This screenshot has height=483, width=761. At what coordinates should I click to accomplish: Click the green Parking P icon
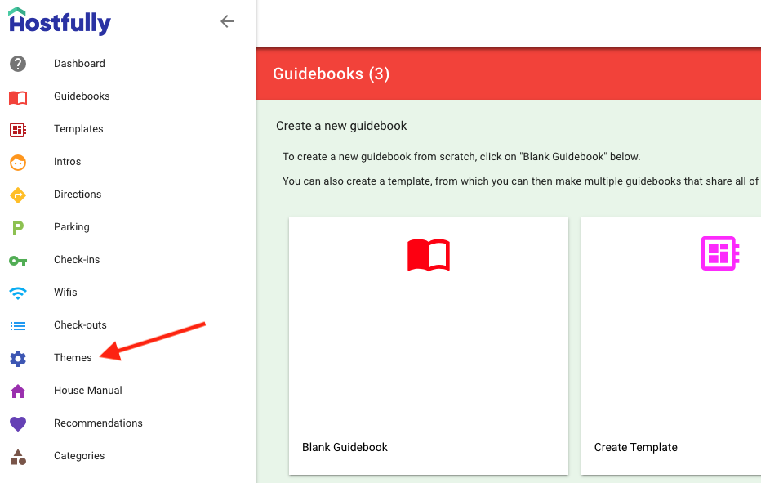pyautogui.click(x=18, y=228)
